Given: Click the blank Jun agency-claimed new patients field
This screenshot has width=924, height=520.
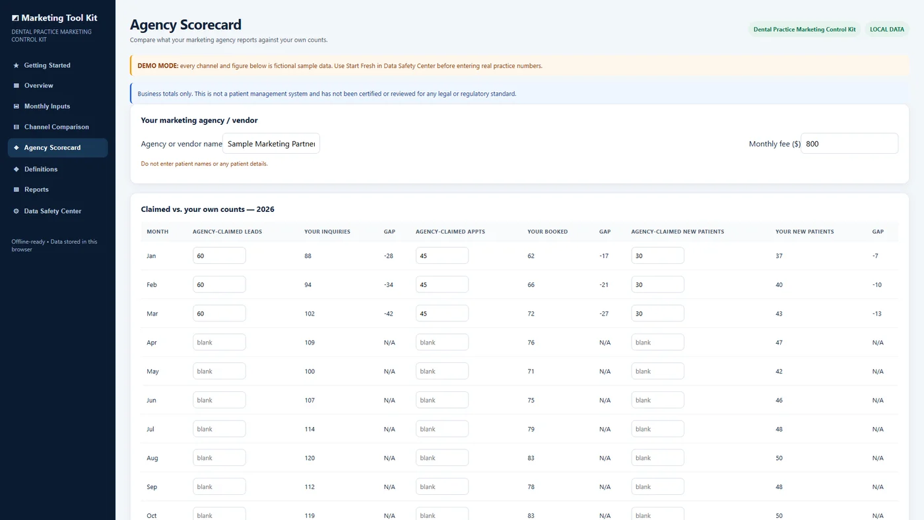Looking at the screenshot, I should point(657,401).
